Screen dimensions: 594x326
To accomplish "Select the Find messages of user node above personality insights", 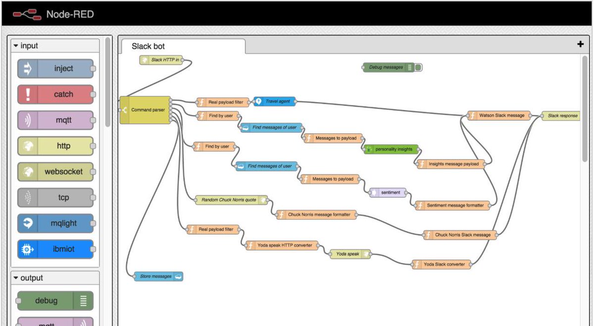I will click(271, 127).
